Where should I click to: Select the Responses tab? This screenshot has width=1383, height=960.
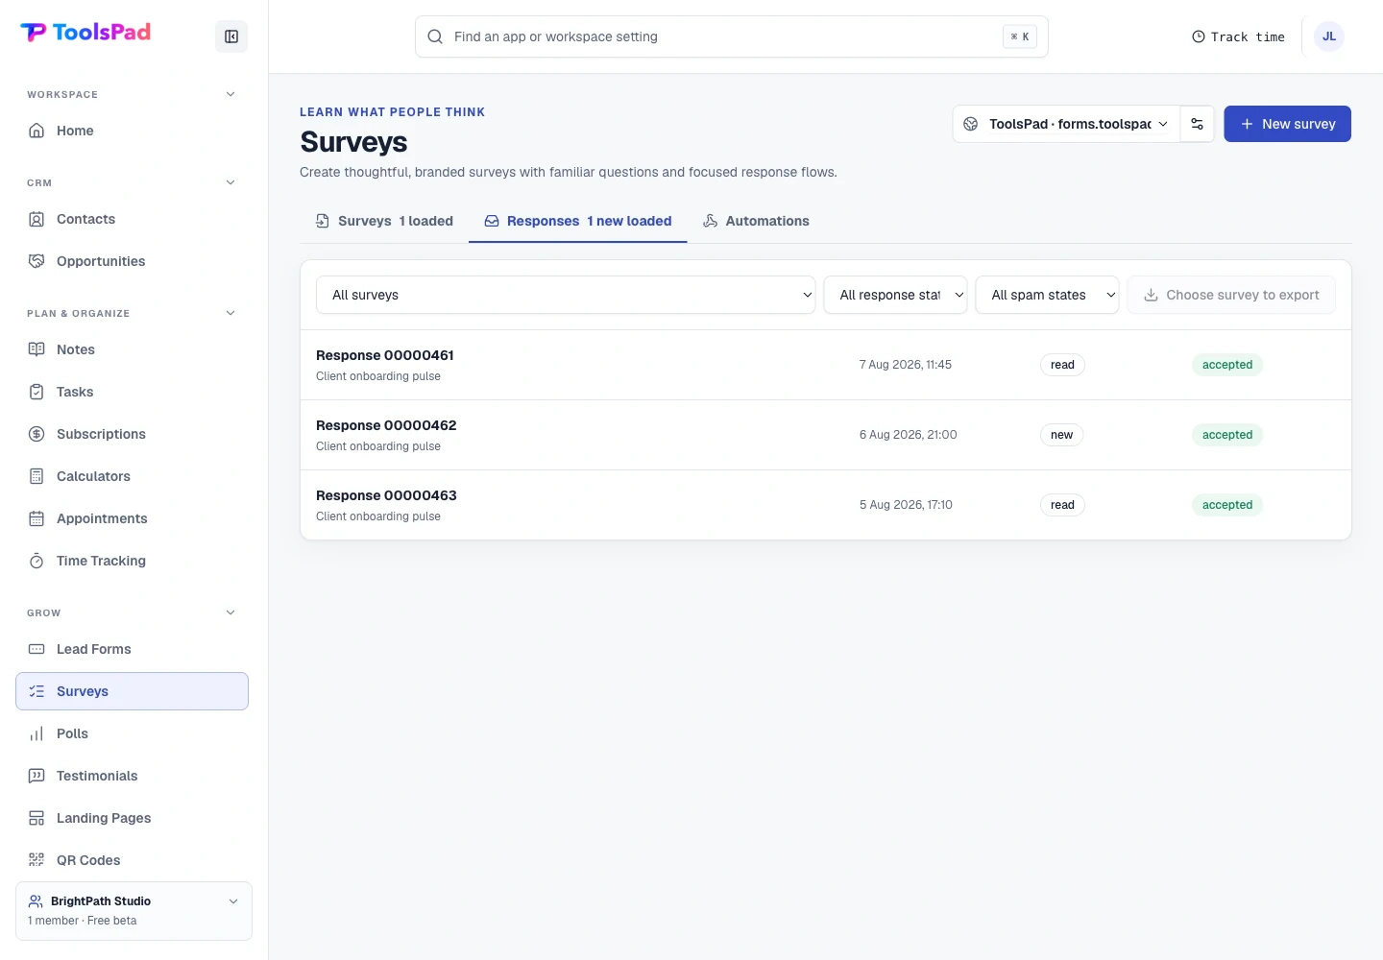coord(578,221)
